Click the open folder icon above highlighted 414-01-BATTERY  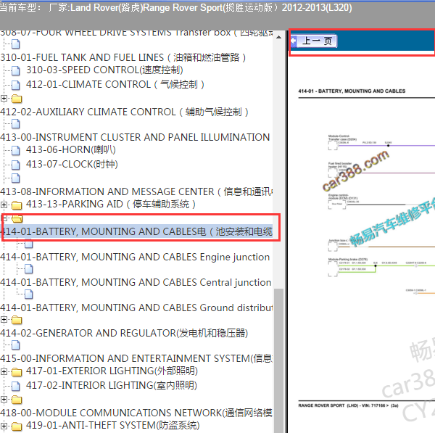click(x=17, y=219)
